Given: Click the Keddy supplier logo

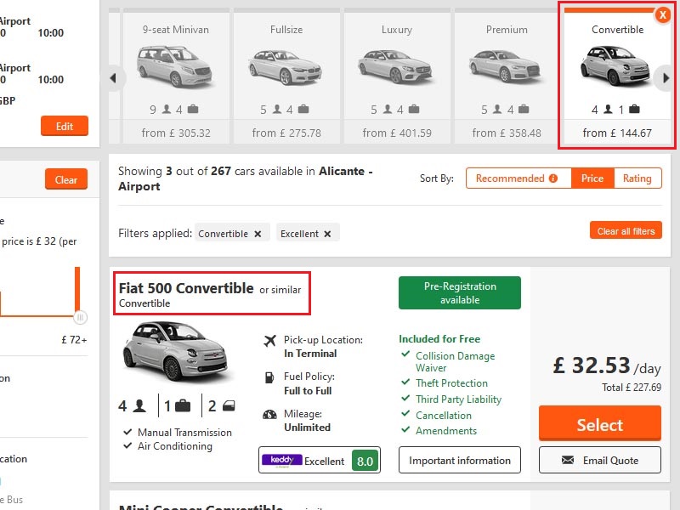Looking at the screenshot, I should (x=282, y=460).
